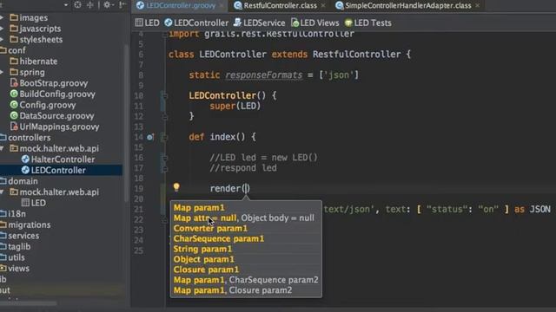This screenshot has height=312, width=556.
Task: Click the DataSource.groovy file icon
Action: pyautogui.click(x=14, y=115)
